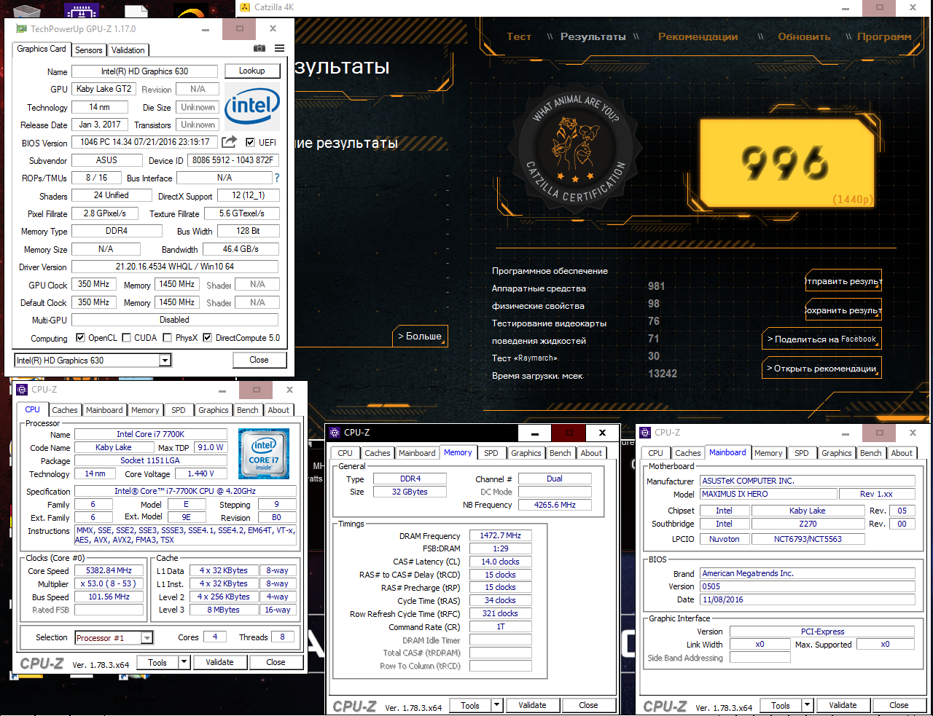The image size is (933, 716).
Task: Click the BIOS Version field 0505
Action: 807,586
